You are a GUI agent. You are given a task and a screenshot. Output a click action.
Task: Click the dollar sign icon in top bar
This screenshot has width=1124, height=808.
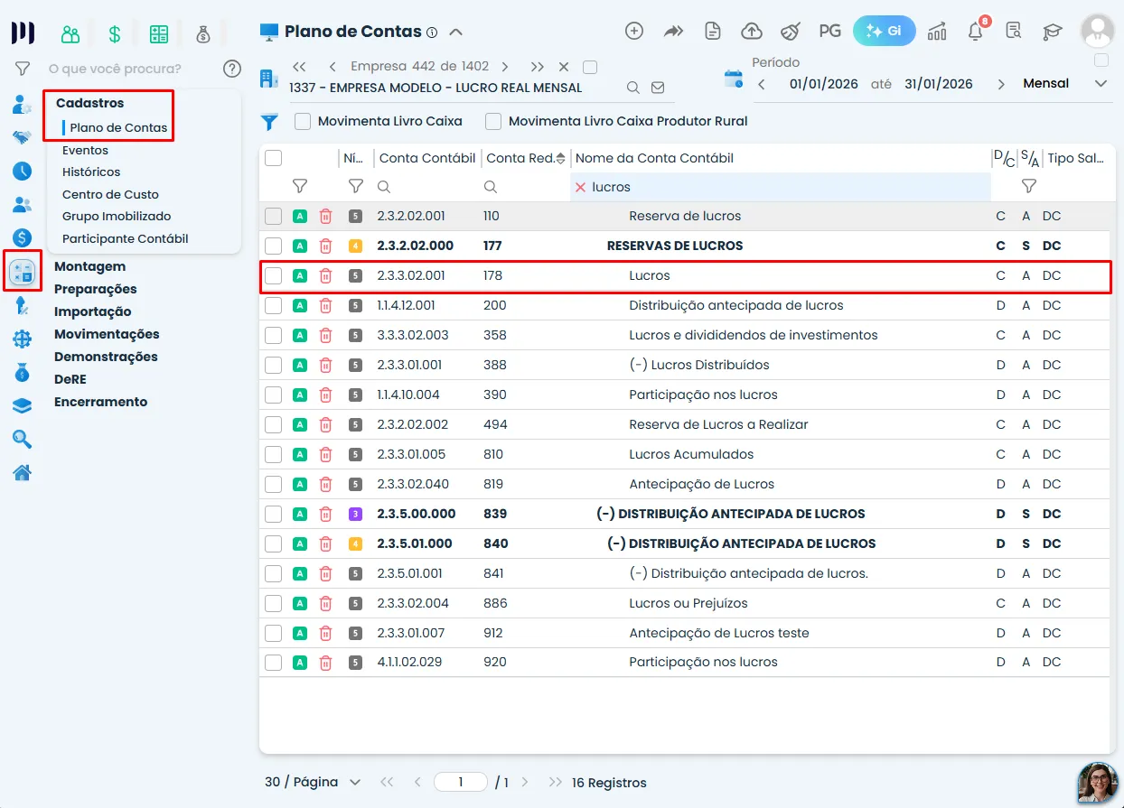pyautogui.click(x=115, y=34)
